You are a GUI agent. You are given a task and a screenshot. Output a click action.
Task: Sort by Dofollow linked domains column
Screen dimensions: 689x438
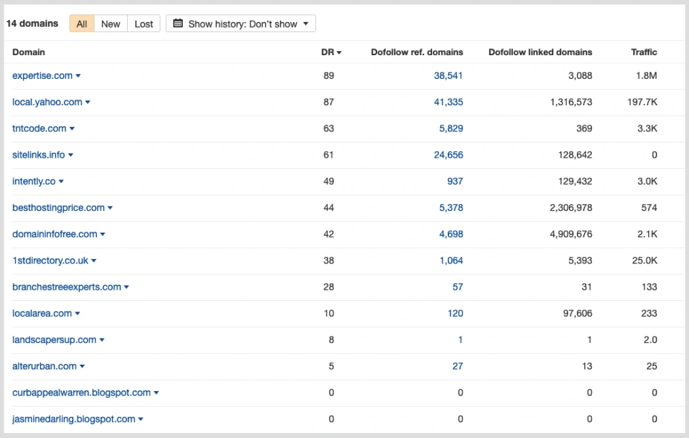(541, 52)
